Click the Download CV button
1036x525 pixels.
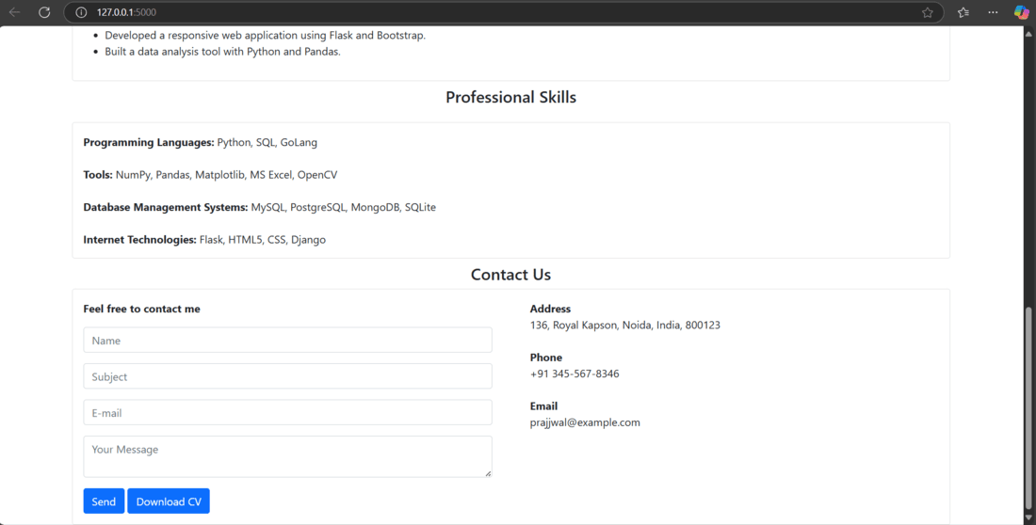[x=169, y=501]
